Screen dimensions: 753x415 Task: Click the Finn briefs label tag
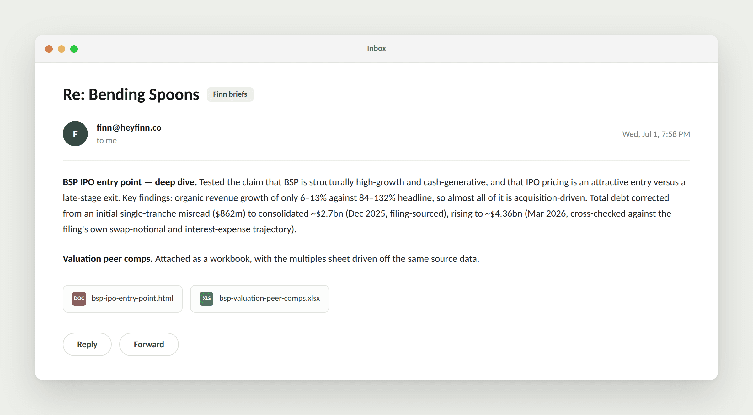pos(230,94)
